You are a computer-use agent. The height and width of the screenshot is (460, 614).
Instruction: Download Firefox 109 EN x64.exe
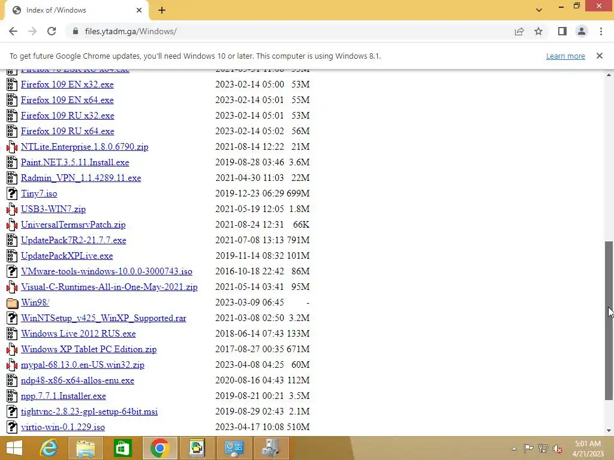(x=67, y=100)
